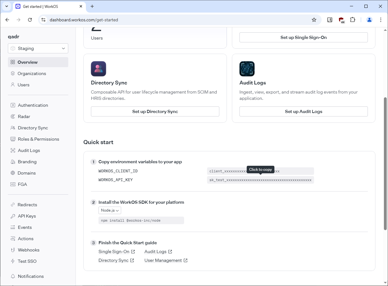Image resolution: width=388 pixels, height=286 pixels.
Task: Open Notifications
Action: [x=31, y=276]
